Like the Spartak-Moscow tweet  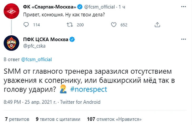[x=114, y=25]
